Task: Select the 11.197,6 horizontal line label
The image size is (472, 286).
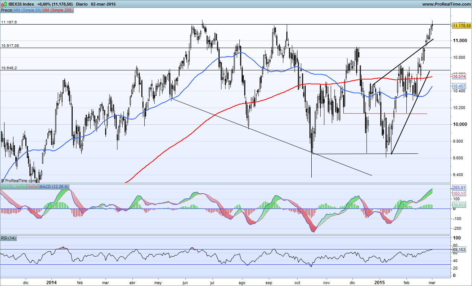Action: coord(9,22)
